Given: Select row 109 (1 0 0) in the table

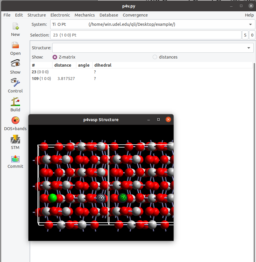Looking at the screenshot, I should pyautogui.click(x=41, y=79).
